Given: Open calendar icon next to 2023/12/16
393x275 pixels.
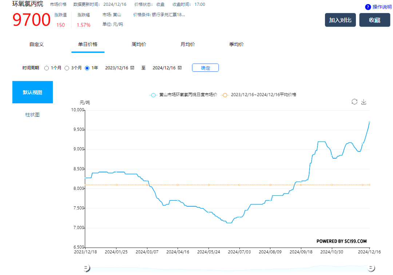Looking at the screenshot, I should tap(132, 68).
